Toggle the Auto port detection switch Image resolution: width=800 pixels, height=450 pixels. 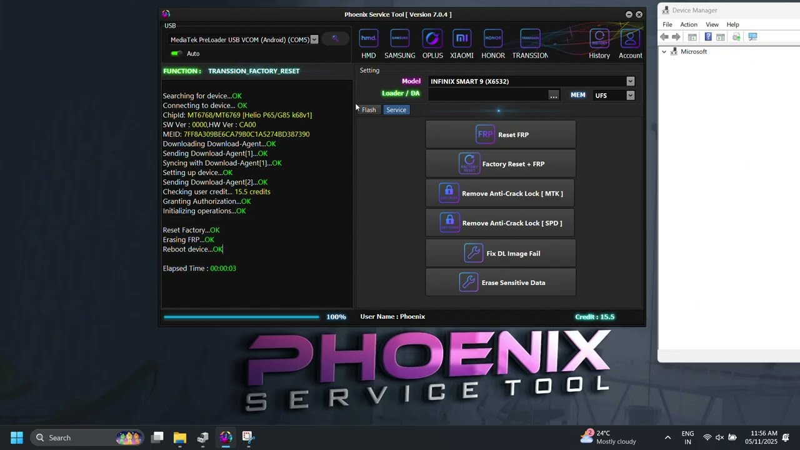click(176, 54)
